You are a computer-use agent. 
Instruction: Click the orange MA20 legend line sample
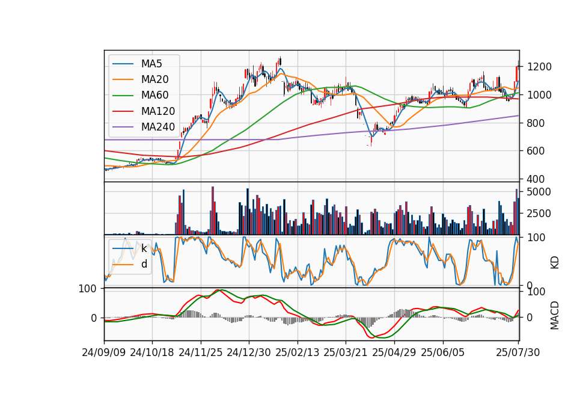tap(123, 79)
